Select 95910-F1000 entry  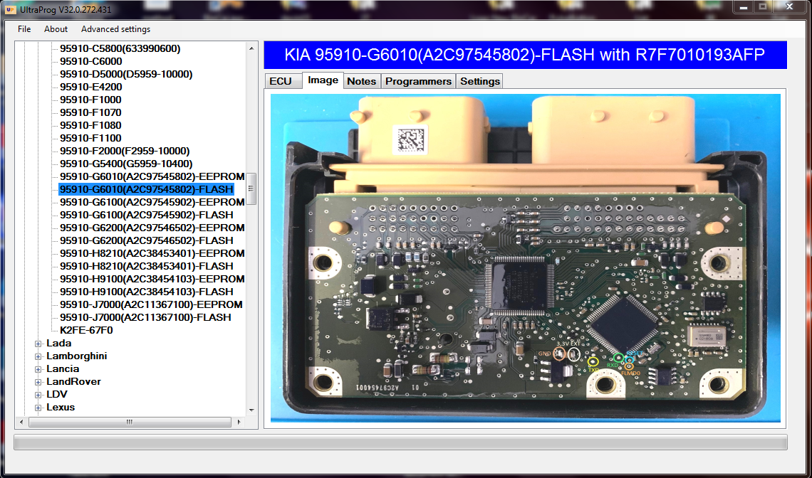(x=90, y=100)
